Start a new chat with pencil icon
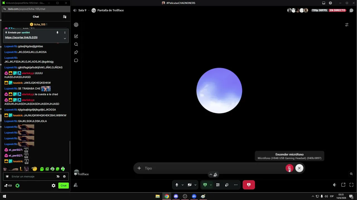357x200 pixels. [x=76, y=36]
